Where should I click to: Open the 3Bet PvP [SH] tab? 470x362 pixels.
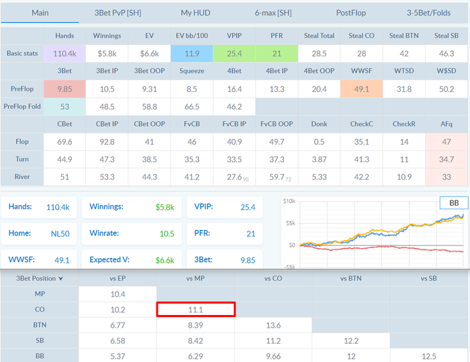[x=117, y=13]
